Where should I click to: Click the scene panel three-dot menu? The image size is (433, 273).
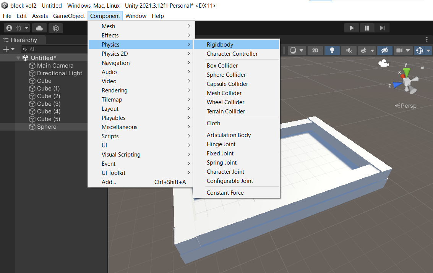pyautogui.click(x=427, y=40)
